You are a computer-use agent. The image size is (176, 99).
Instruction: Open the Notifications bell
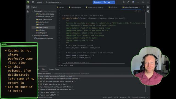pos(148,7)
